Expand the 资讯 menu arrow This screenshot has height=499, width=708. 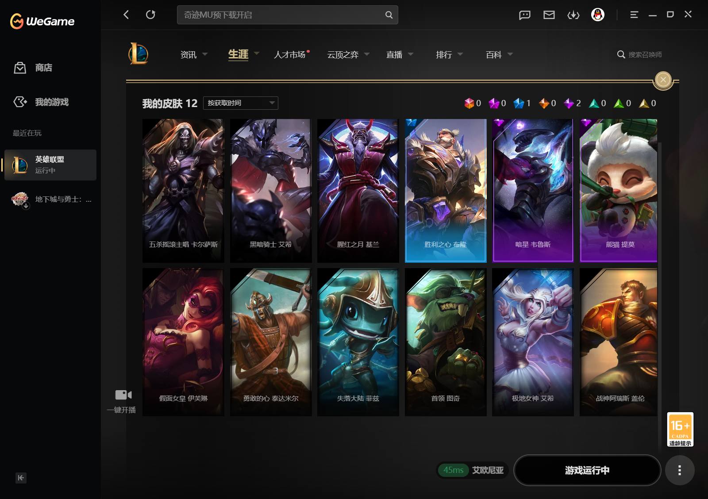click(x=205, y=54)
